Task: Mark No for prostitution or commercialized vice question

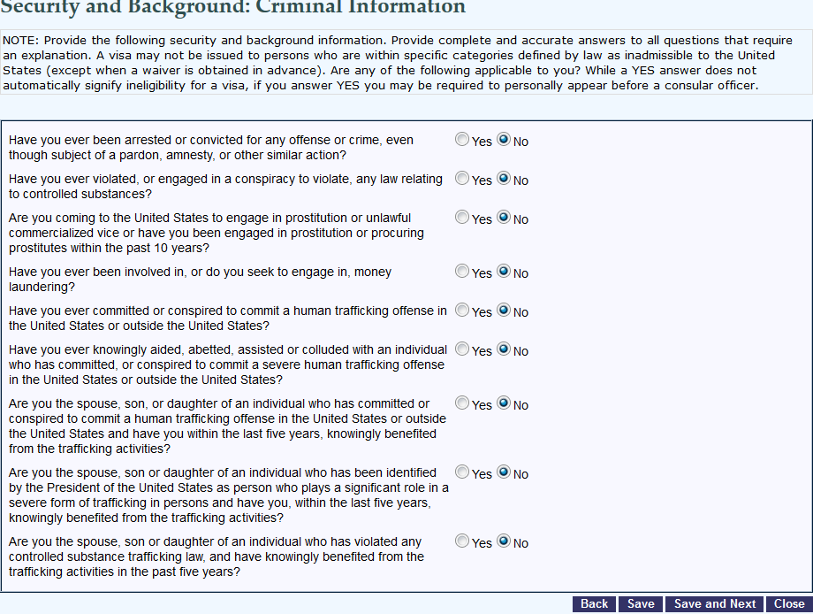Action: (504, 218)
